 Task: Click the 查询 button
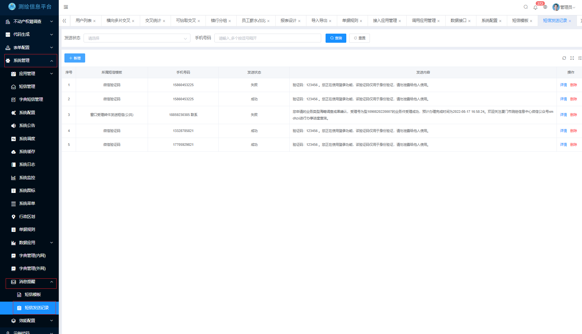pyautogui.click(x=336, y=38)
